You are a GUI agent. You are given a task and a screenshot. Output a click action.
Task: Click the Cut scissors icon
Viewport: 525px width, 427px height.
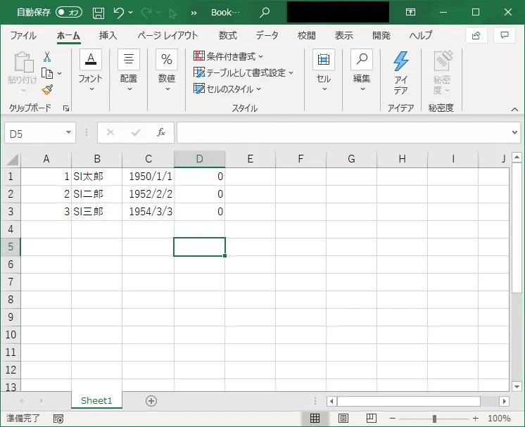coord(47,57)
